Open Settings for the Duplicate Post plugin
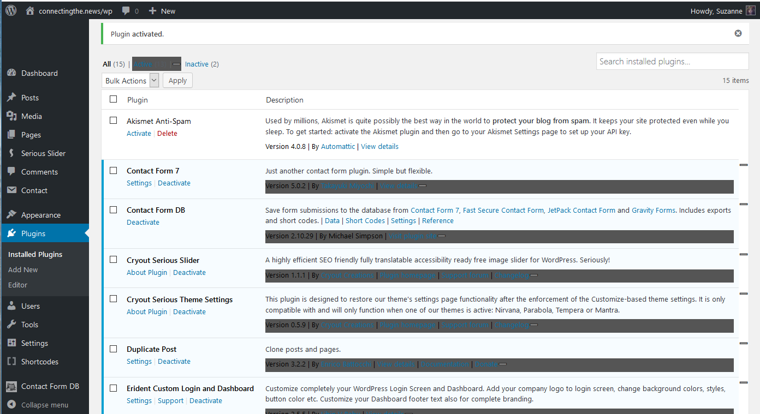This screenshot has width=760, height=414. [x=139, y=361]
